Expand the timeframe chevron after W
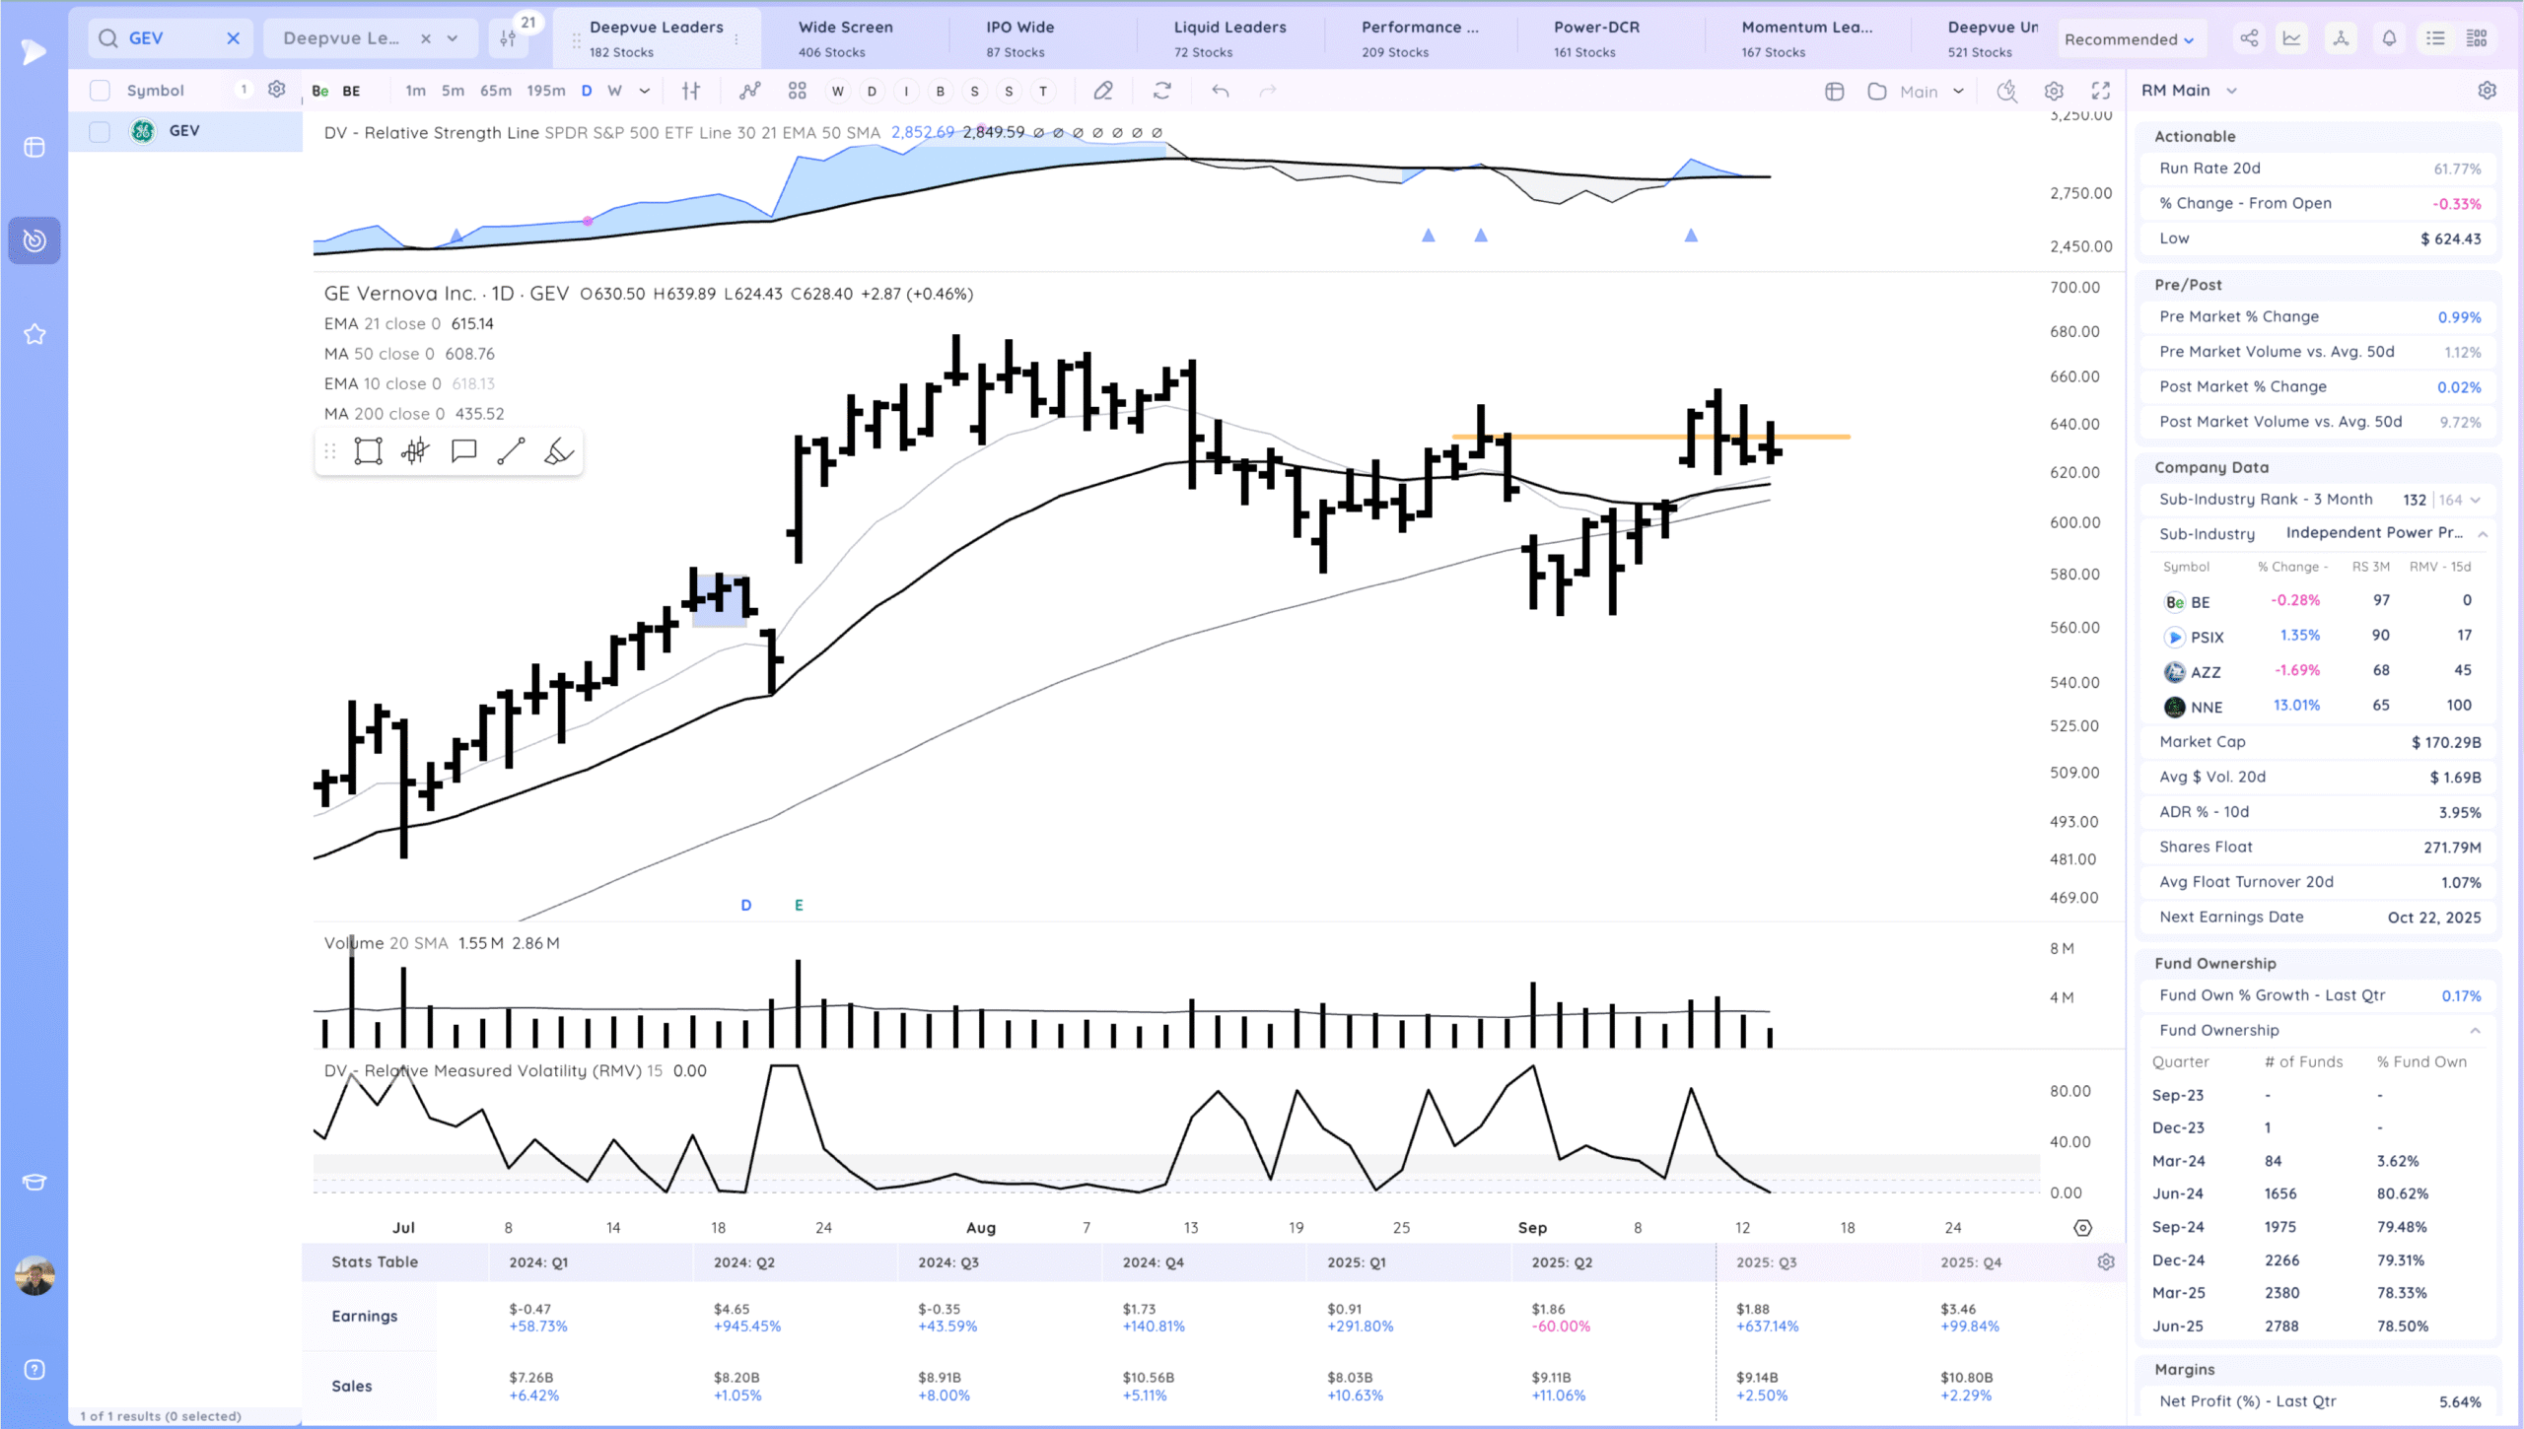Viewport: 2524px width, 1429px height. [645, 91]
